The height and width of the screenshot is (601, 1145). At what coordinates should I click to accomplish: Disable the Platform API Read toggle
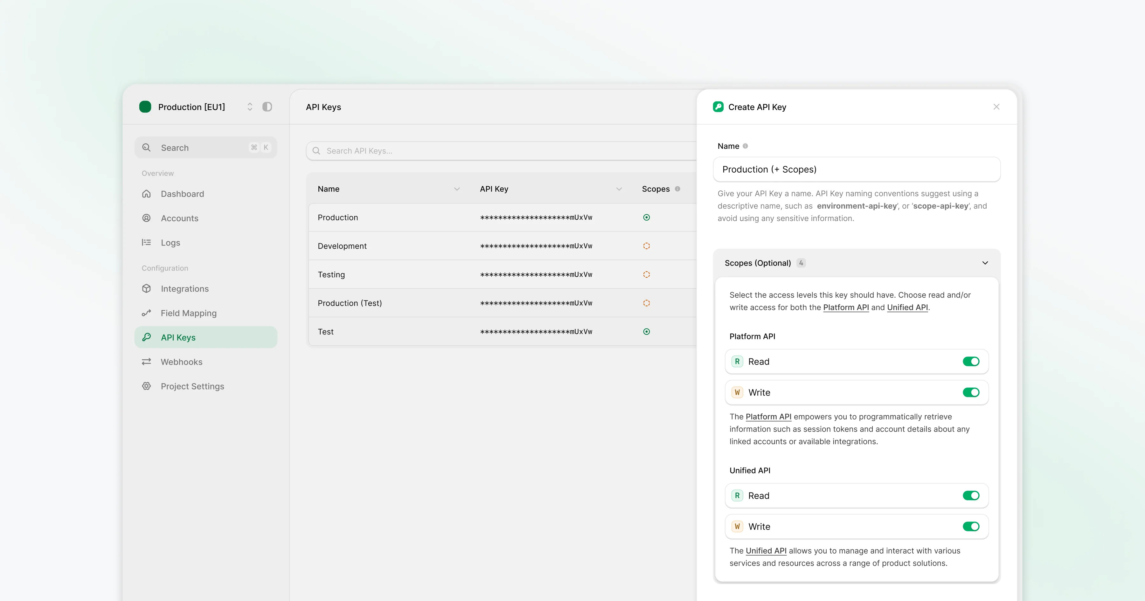coord(971,362)
